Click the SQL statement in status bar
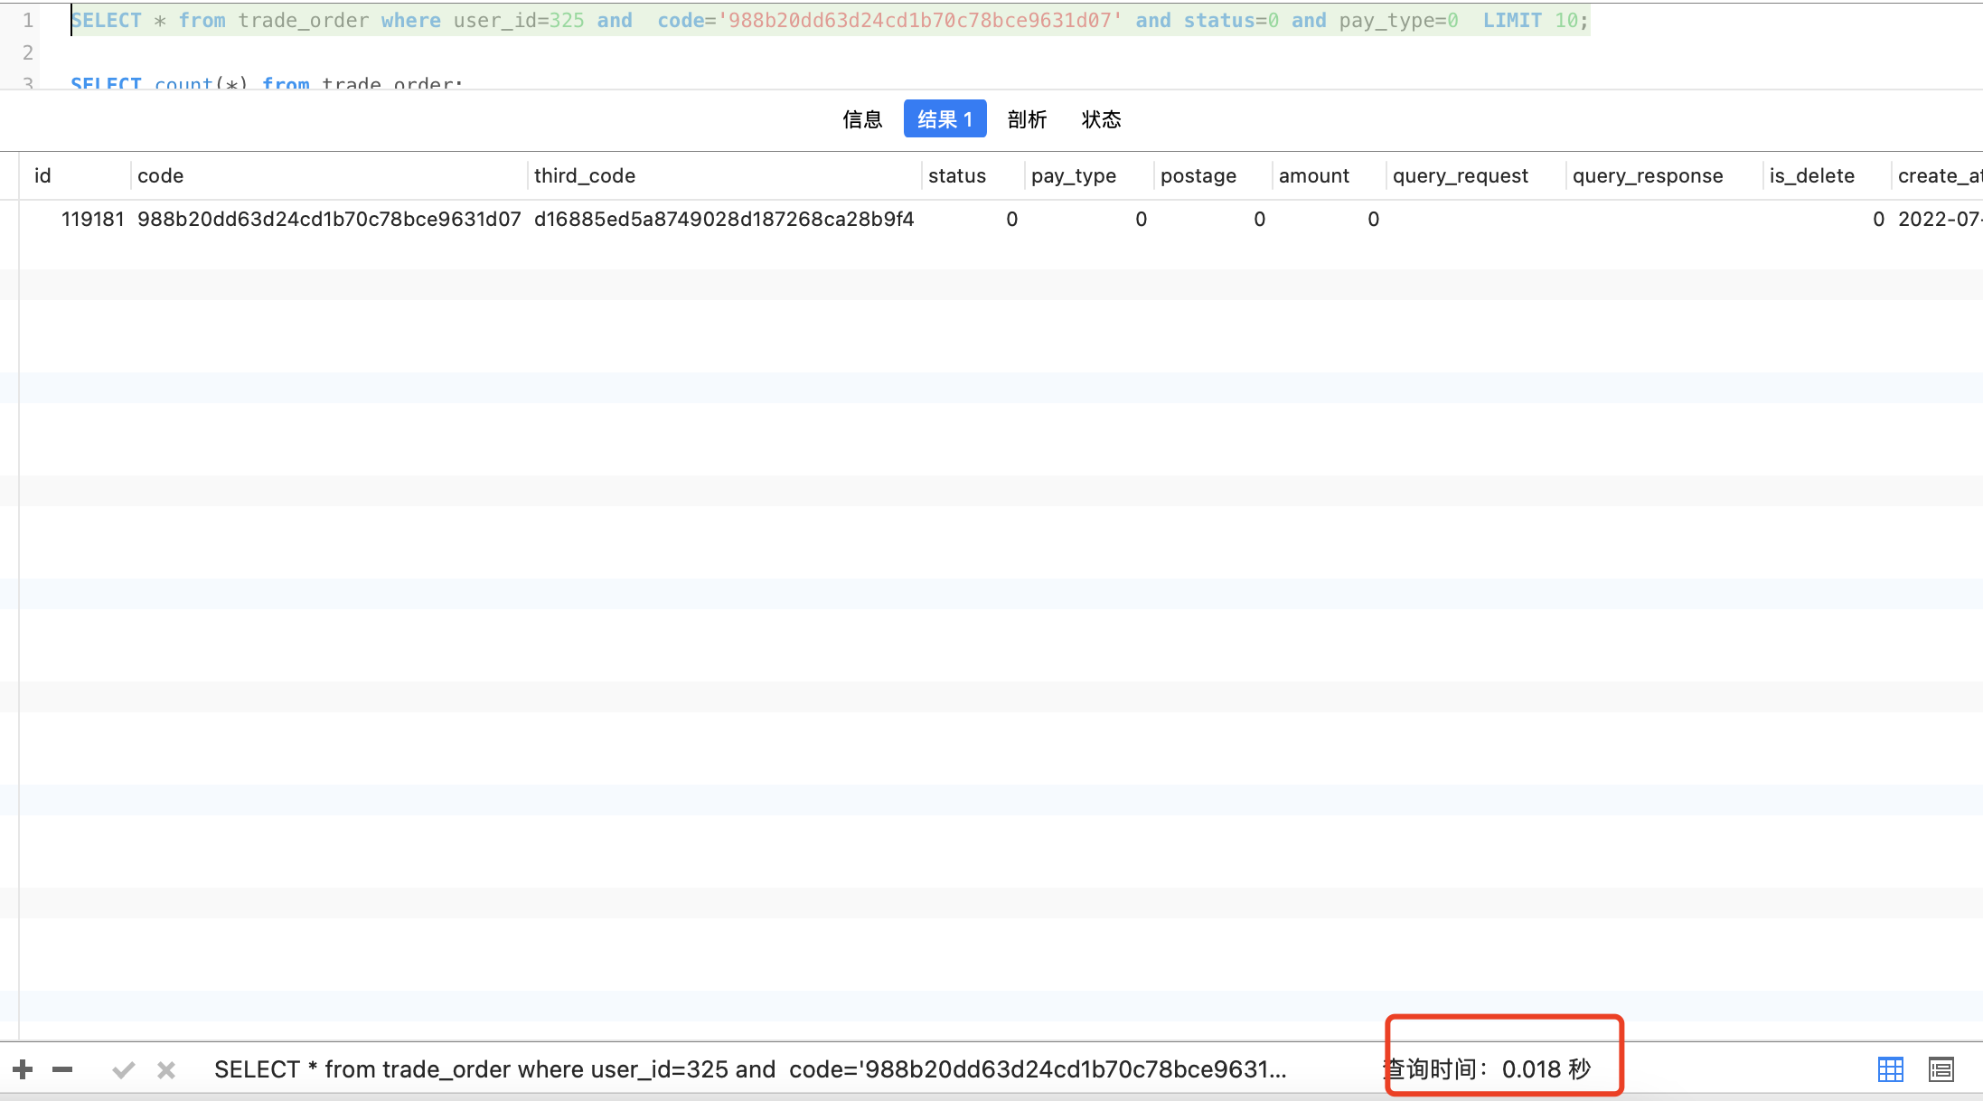Screen dimensions: 1983x1101 click(x=750, y=1069)
